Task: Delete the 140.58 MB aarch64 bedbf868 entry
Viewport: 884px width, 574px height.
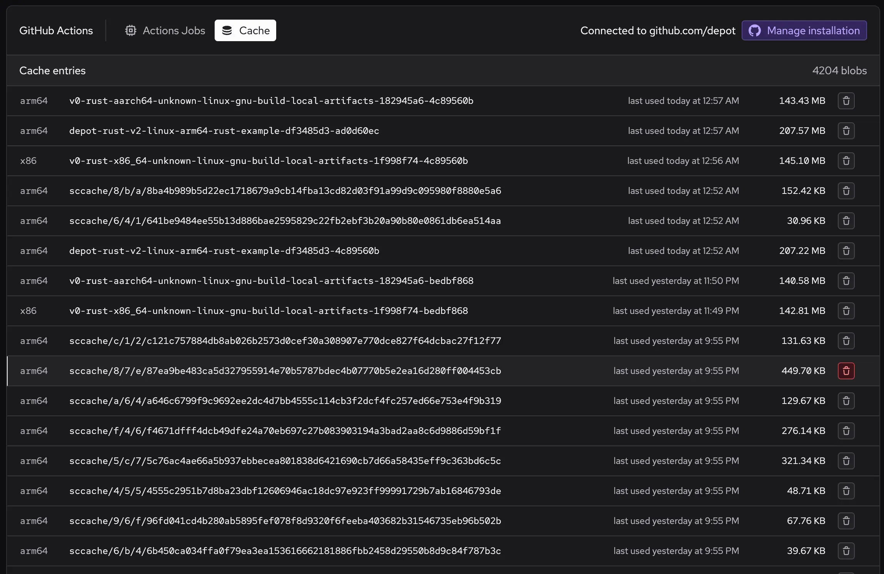Action: 846,281
